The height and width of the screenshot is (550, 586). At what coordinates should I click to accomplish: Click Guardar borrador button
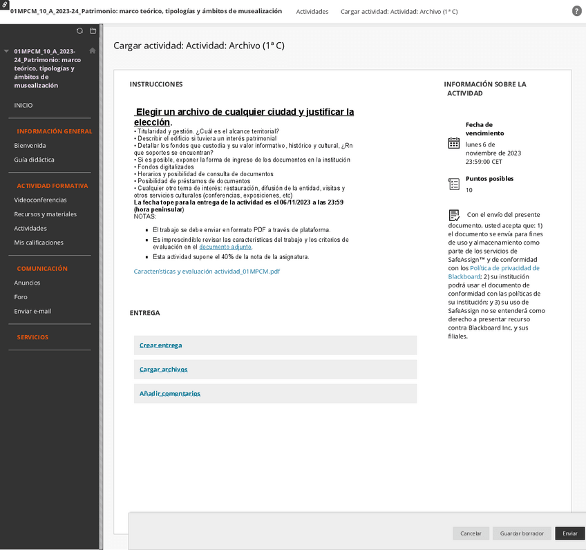[x=522, y=533]
